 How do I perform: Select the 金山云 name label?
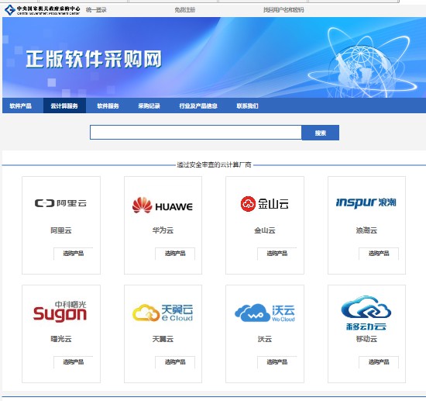265,230
